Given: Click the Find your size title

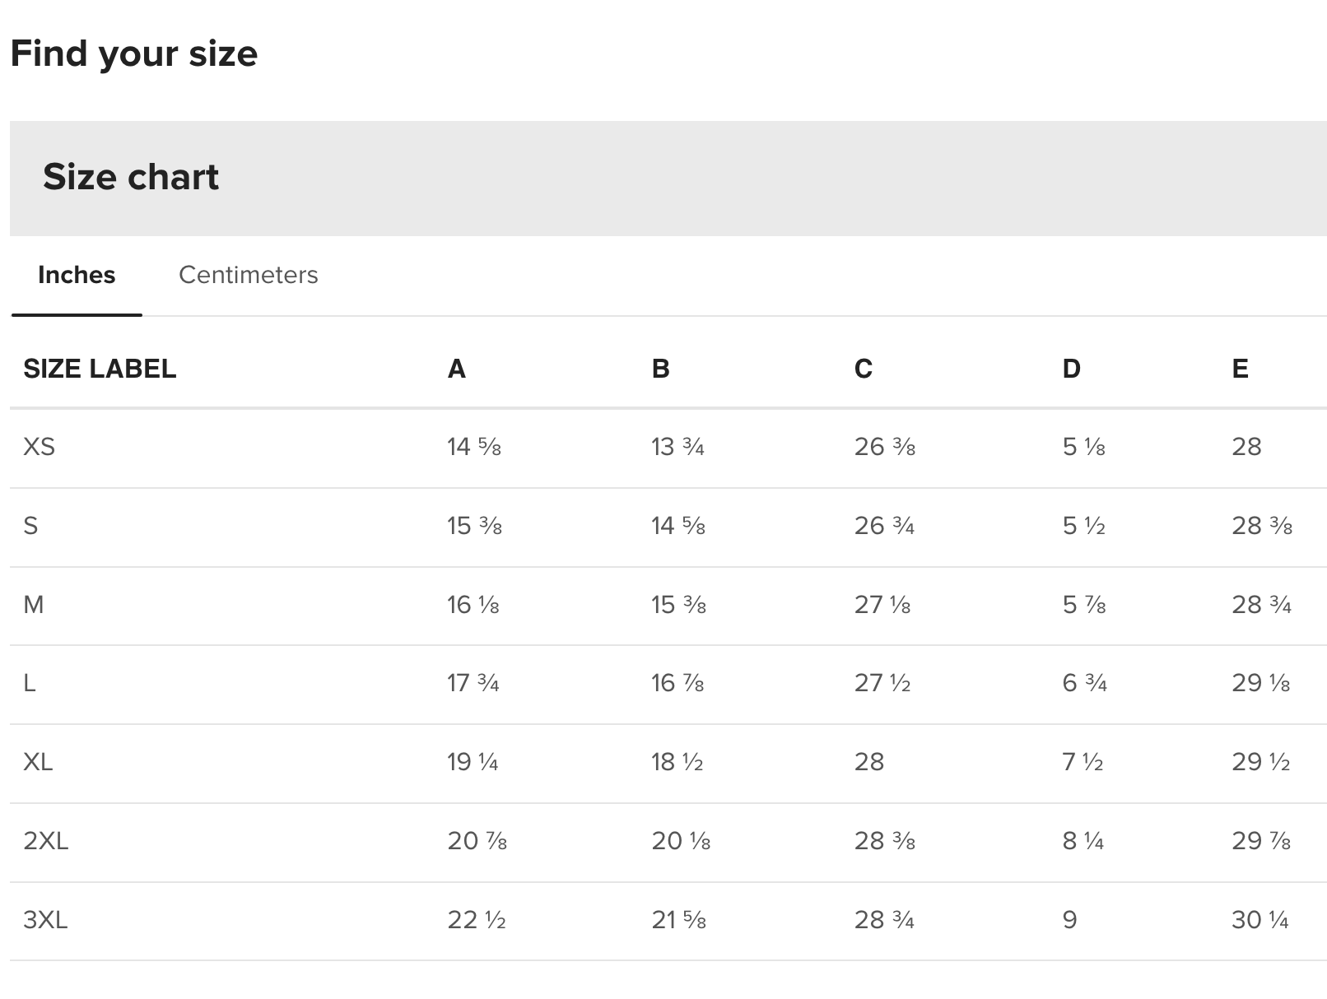Looking at the screenshot, I should 134,54.
